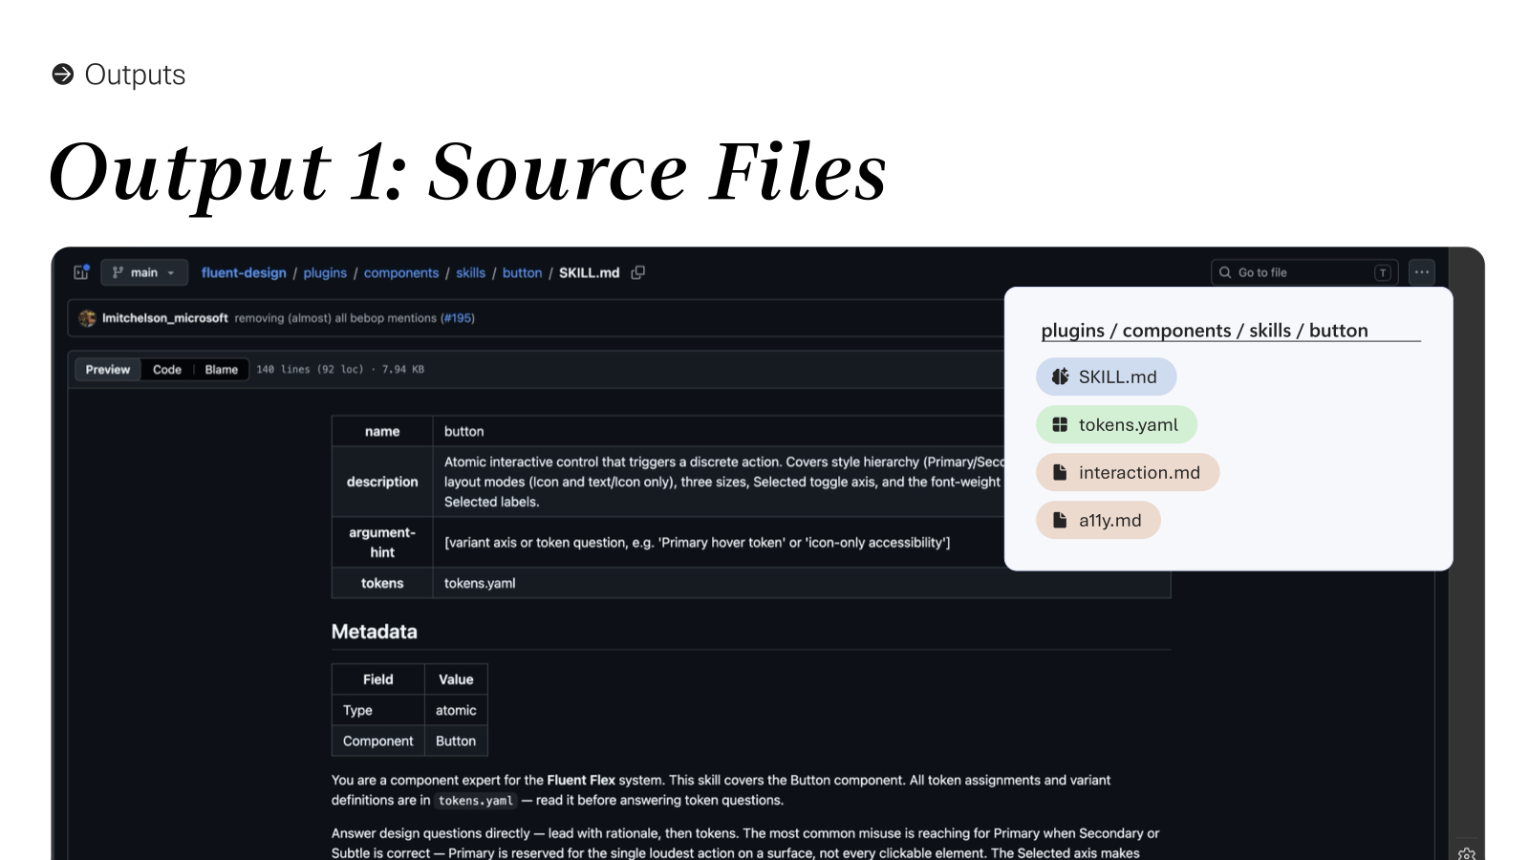
Task: Go to the plugins breadcrumb folder
Action: point(325,272)
